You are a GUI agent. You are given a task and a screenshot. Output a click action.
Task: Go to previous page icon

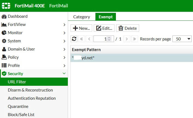tap(89, 39)
